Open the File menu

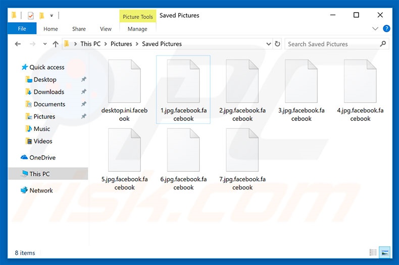pos(22,29)
